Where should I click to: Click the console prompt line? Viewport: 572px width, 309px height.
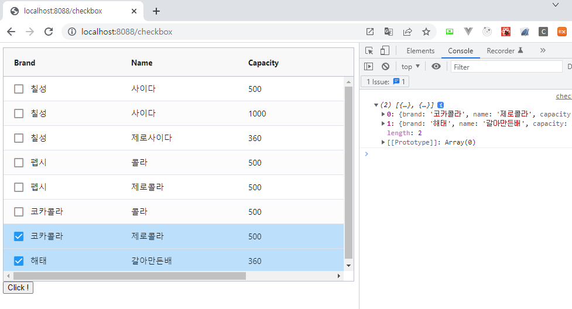point(467,154)
